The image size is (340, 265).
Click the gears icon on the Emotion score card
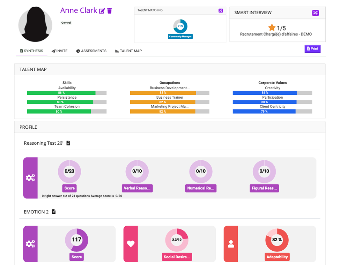[30, 244]
